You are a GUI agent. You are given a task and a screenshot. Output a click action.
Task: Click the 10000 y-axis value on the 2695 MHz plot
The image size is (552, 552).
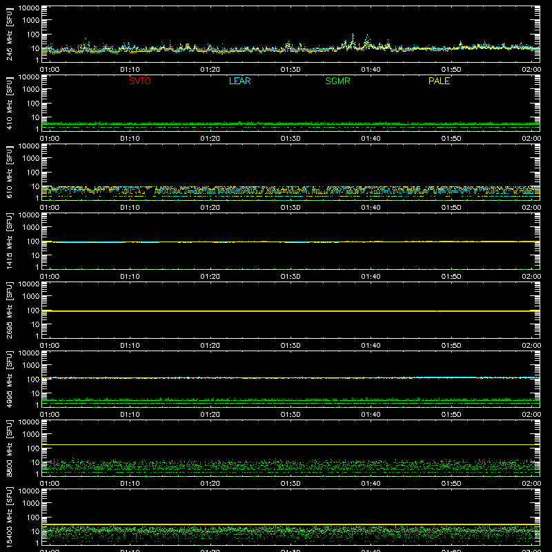pos(29,284)
